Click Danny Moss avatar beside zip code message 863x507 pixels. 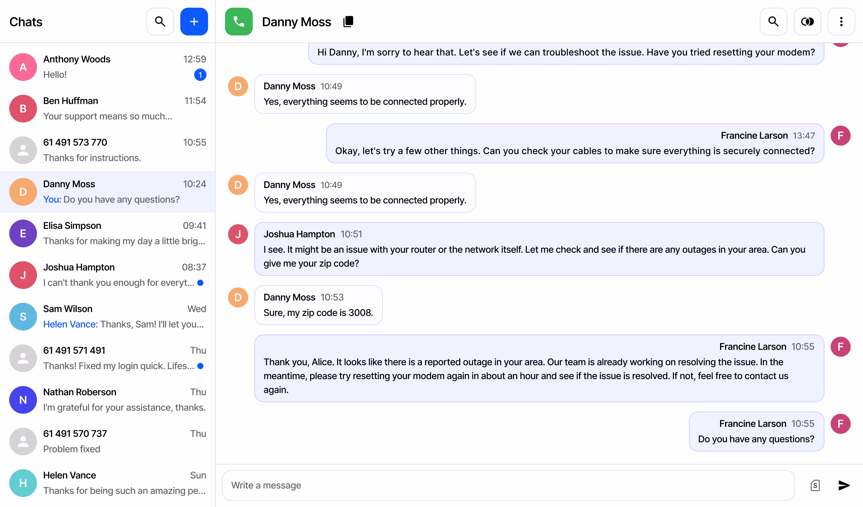click(238, 297)
